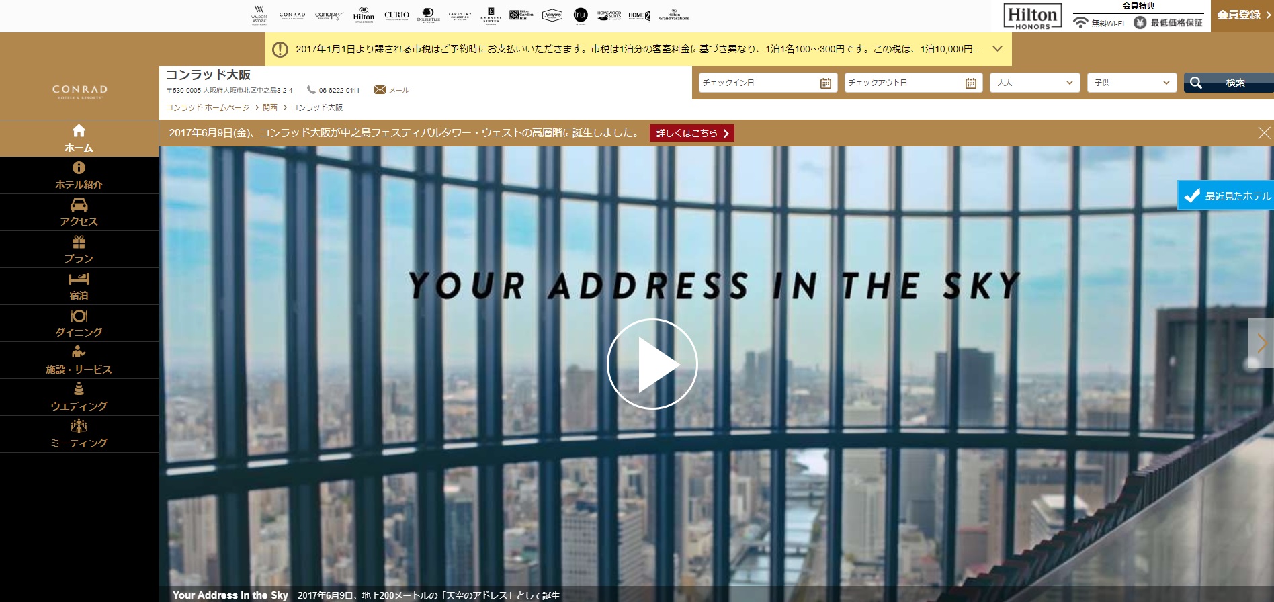Play the hero video

(x=652, y=364)
